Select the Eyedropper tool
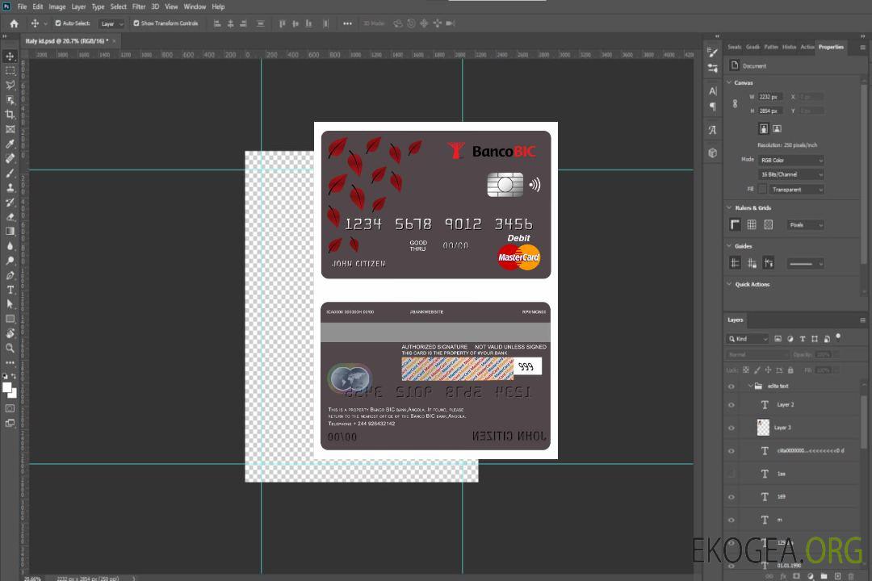 [10, 144]
